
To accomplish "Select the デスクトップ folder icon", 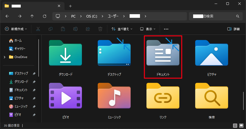I will click(114, 52).
